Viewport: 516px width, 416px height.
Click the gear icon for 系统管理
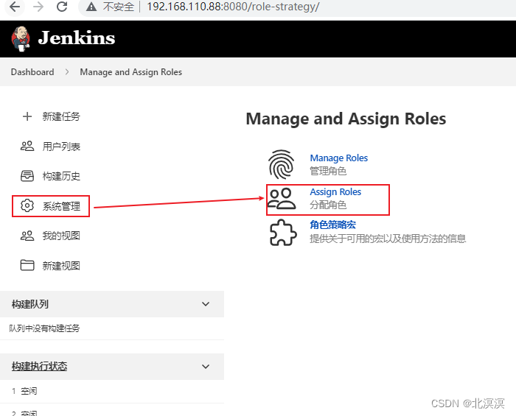coord(27,205)
